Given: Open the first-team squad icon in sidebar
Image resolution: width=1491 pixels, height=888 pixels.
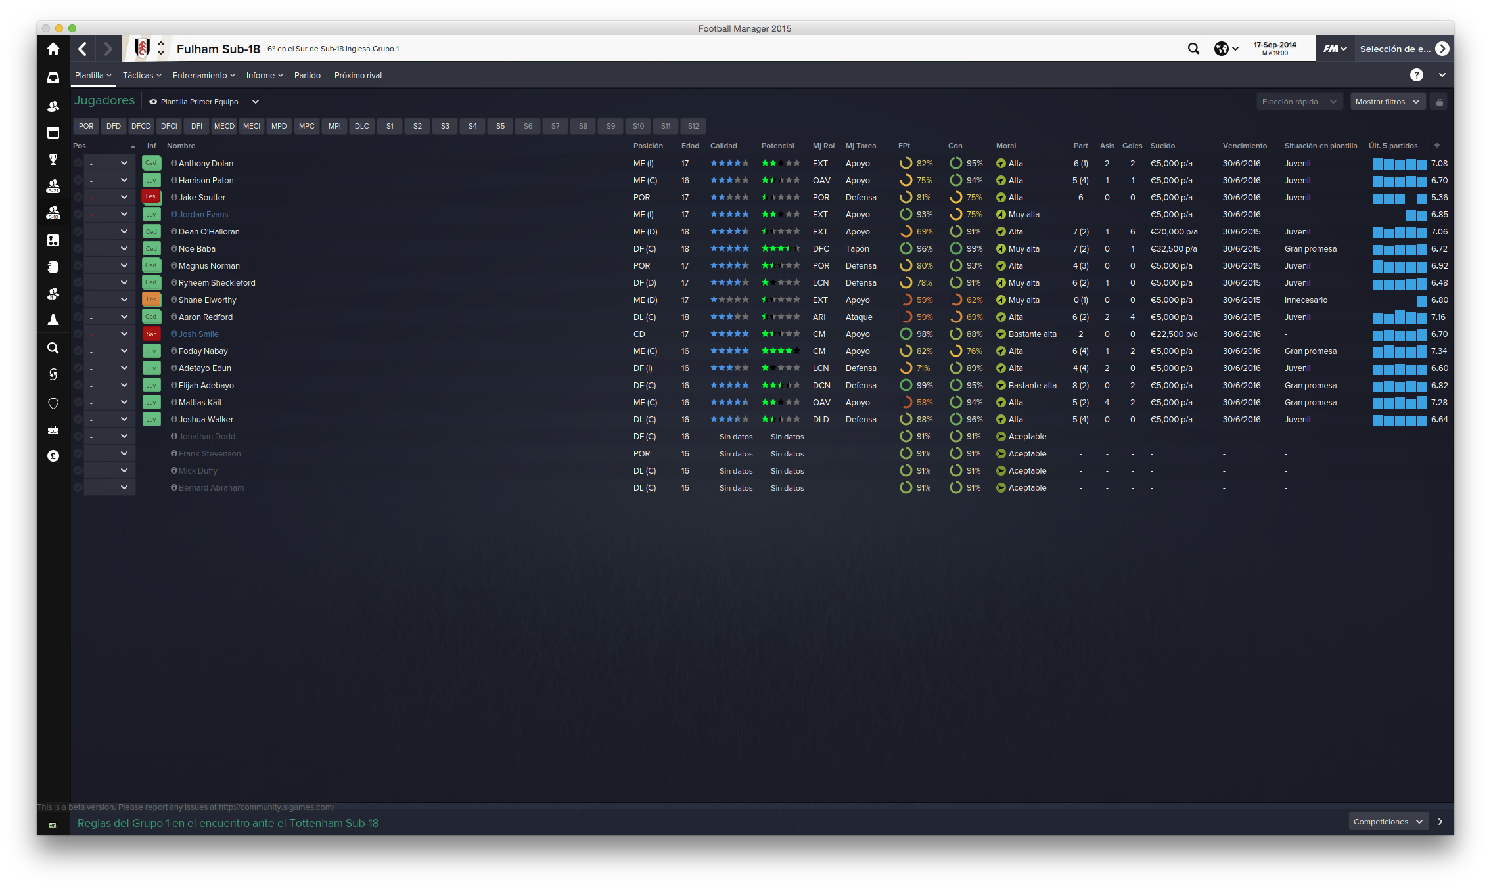Looking at the screenshot, I should [53, 106].
